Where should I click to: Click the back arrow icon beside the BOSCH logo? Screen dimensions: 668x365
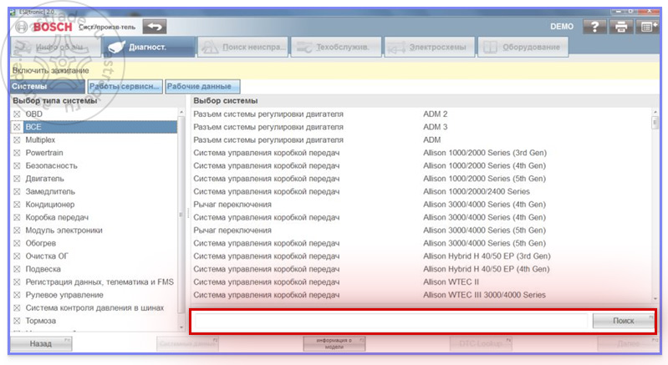coord(154,27)
